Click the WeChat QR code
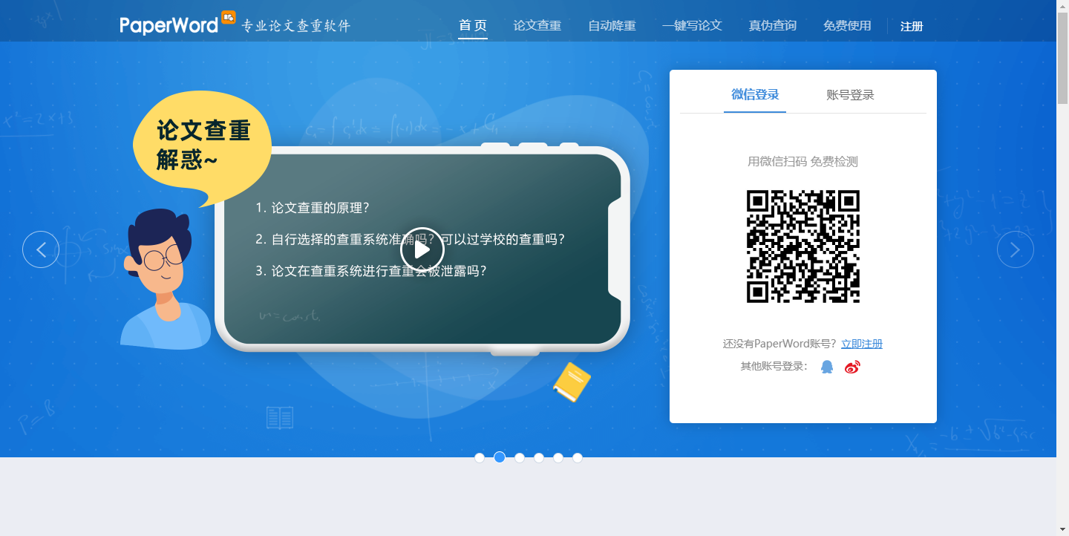The width and height of the screenshot is (1069, 536). (x=803, y=246)
